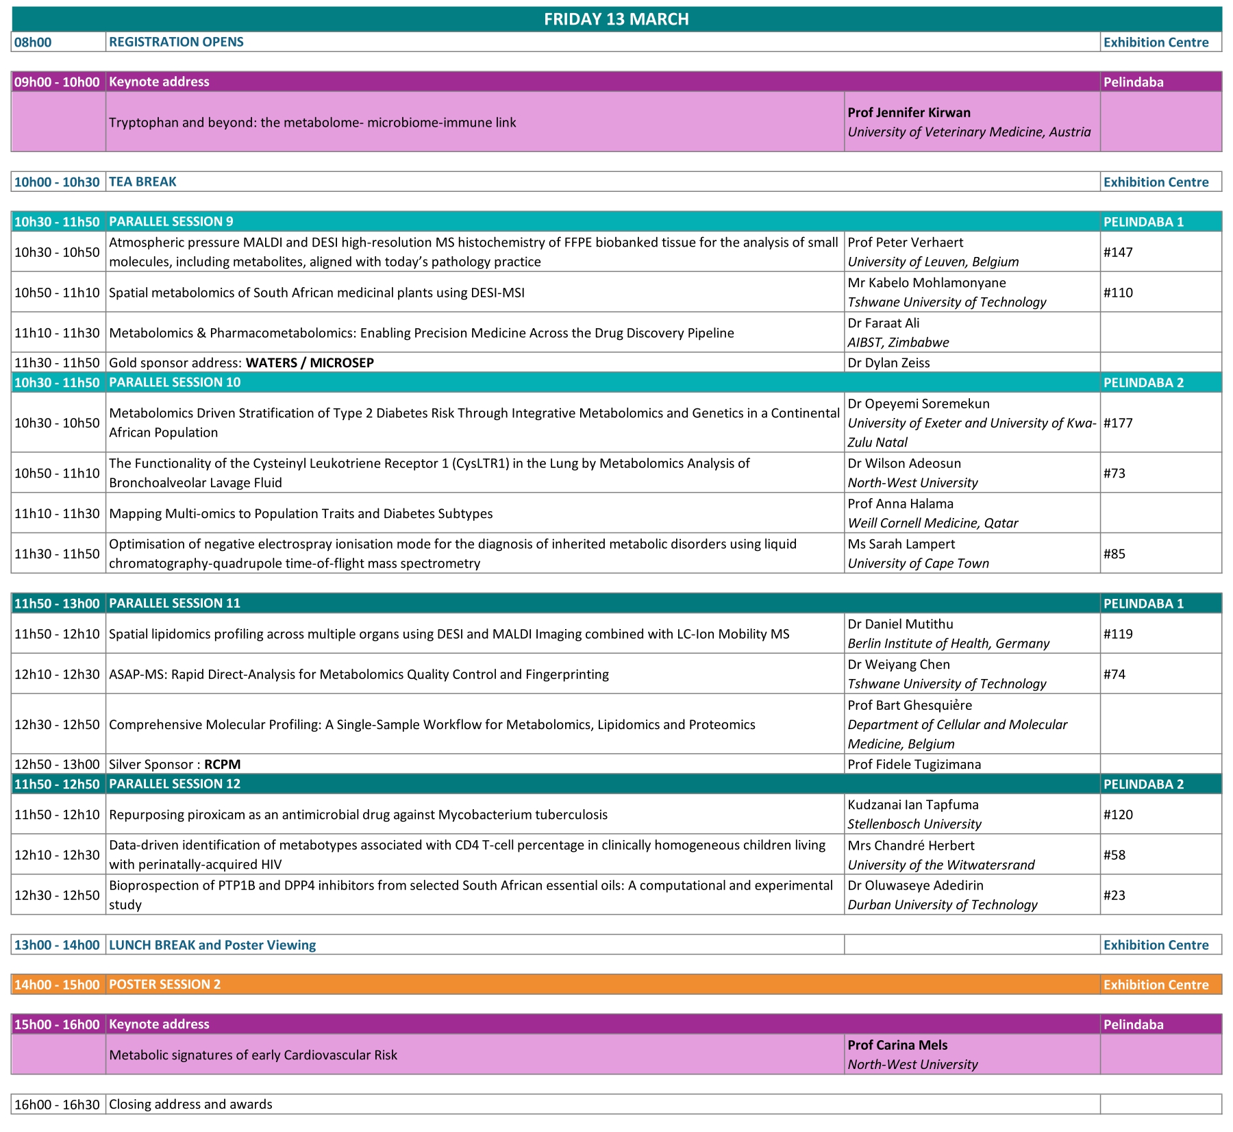Click the FRIDAY 13 MARCH header
The height and width of the screenshot is (1132, 1233).
(616, 19)
